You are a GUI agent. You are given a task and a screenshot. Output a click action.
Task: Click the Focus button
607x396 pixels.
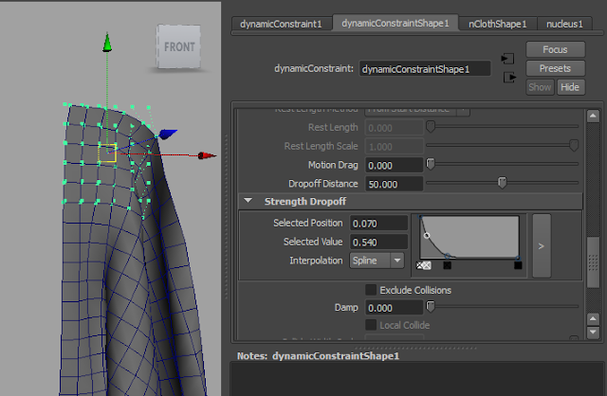pos(555,49)
